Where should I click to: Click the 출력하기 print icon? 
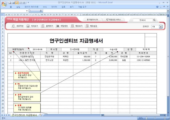[43, 26]
